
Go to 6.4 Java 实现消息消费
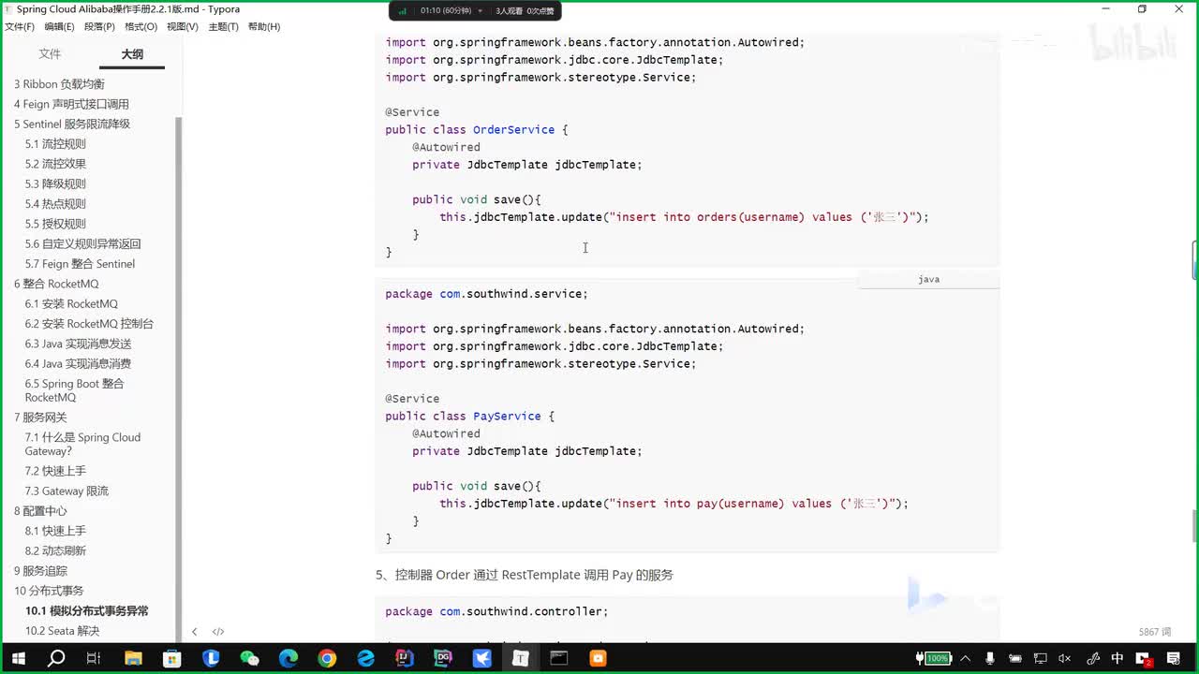(78, 363)
